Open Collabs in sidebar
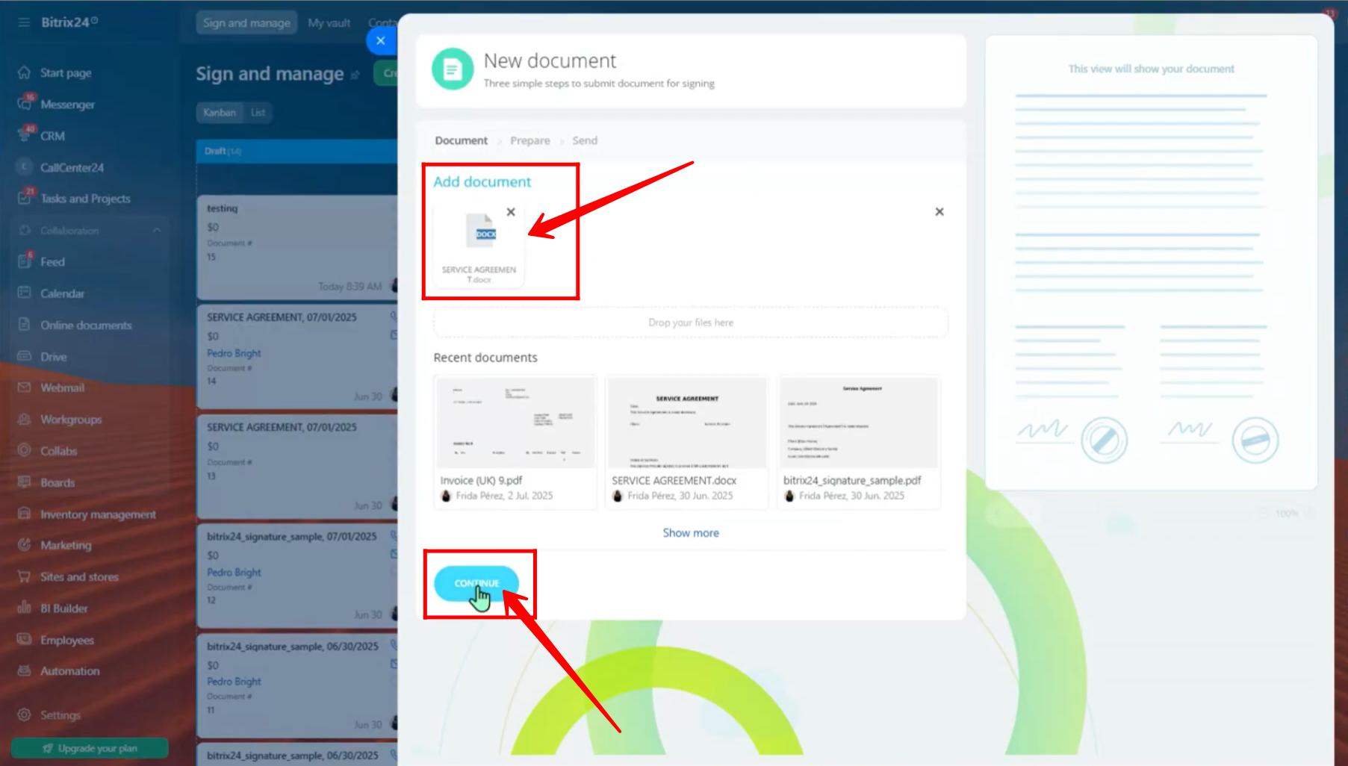Image resolution: width=1348 pixels, height=766 pixels. point(58,451)
